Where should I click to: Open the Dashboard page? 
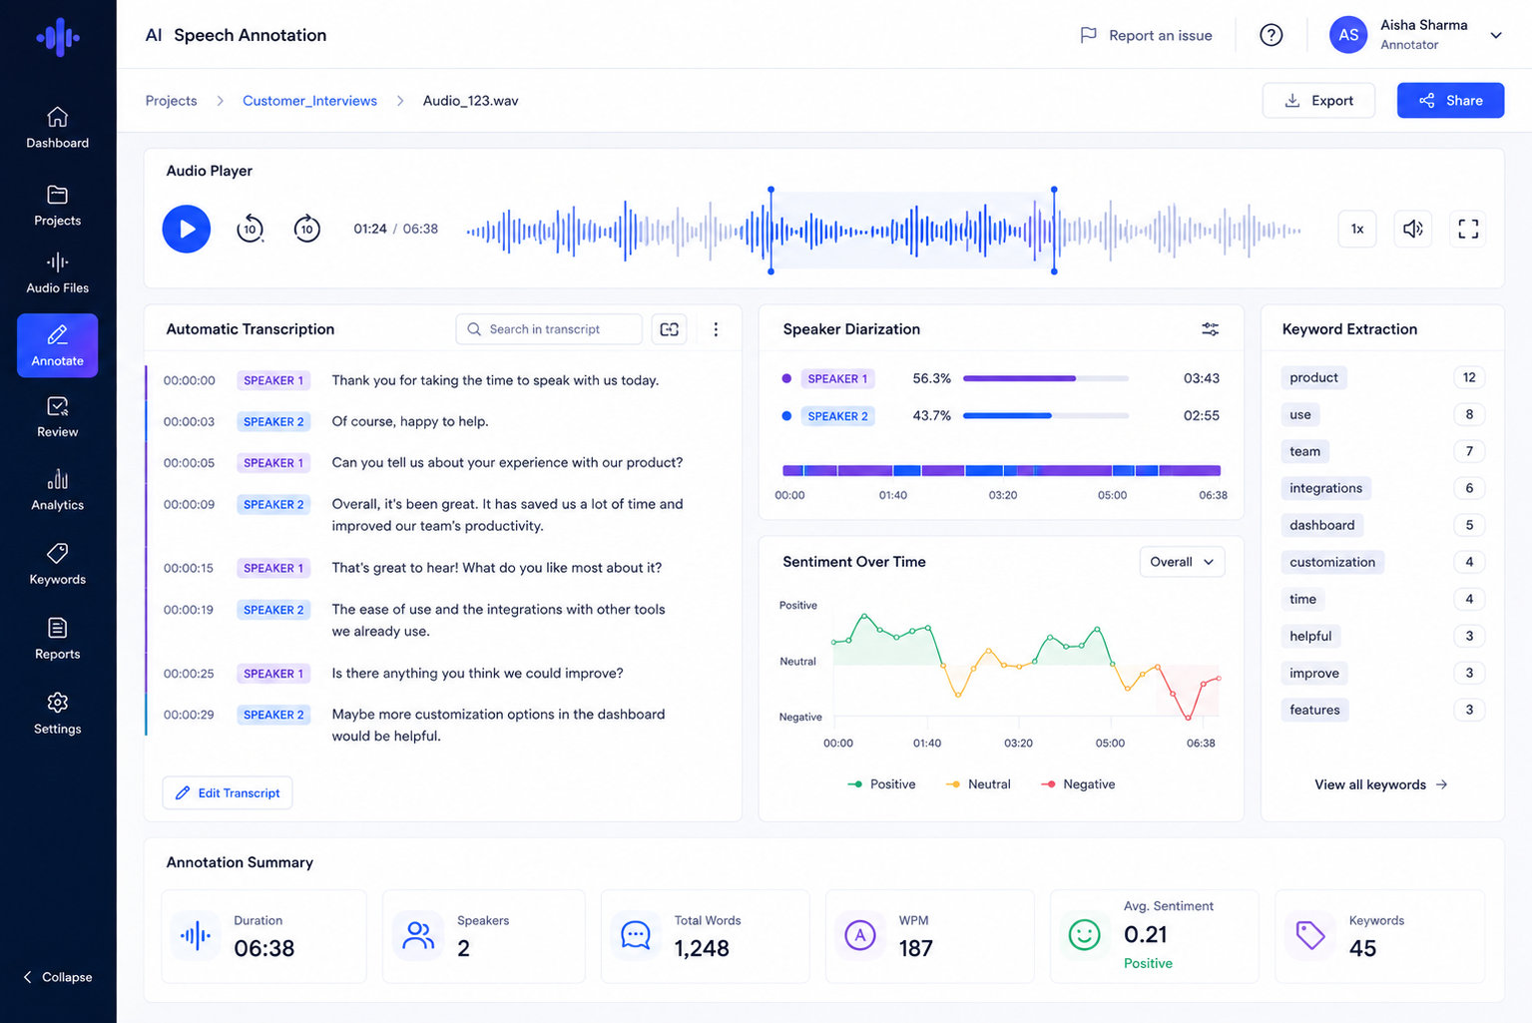58,128
